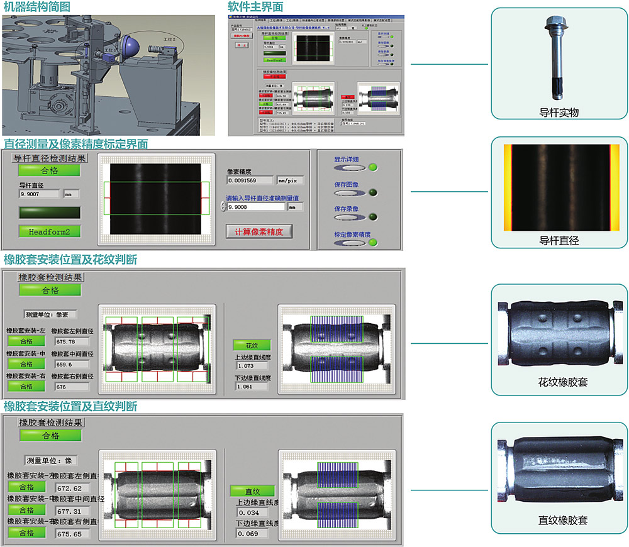Click the green LED beside enlarged 显示详细 switch
The image size is (629, 547).
pyautogui.click(x=373, y=167)
